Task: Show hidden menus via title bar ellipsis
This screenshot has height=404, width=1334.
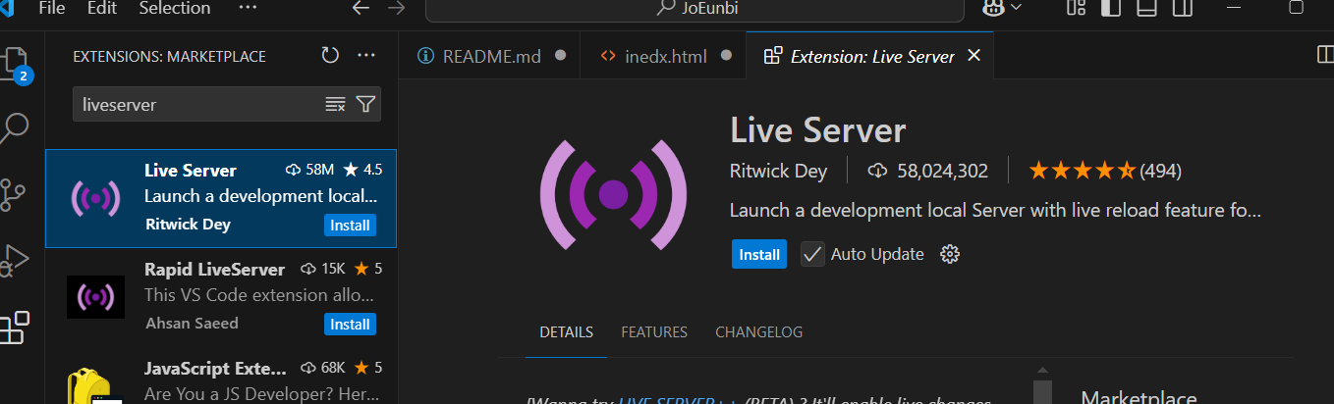Action: pos(248,8)
